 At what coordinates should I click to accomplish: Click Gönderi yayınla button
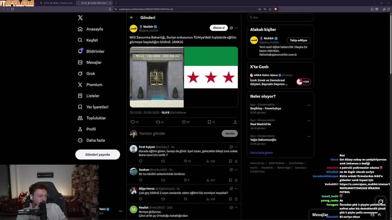tap(97, 154)
